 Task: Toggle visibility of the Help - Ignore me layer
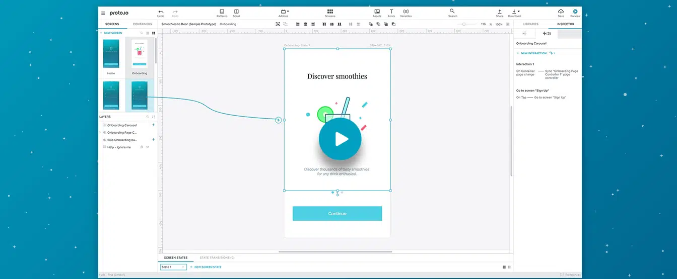[x=148, y=147]
